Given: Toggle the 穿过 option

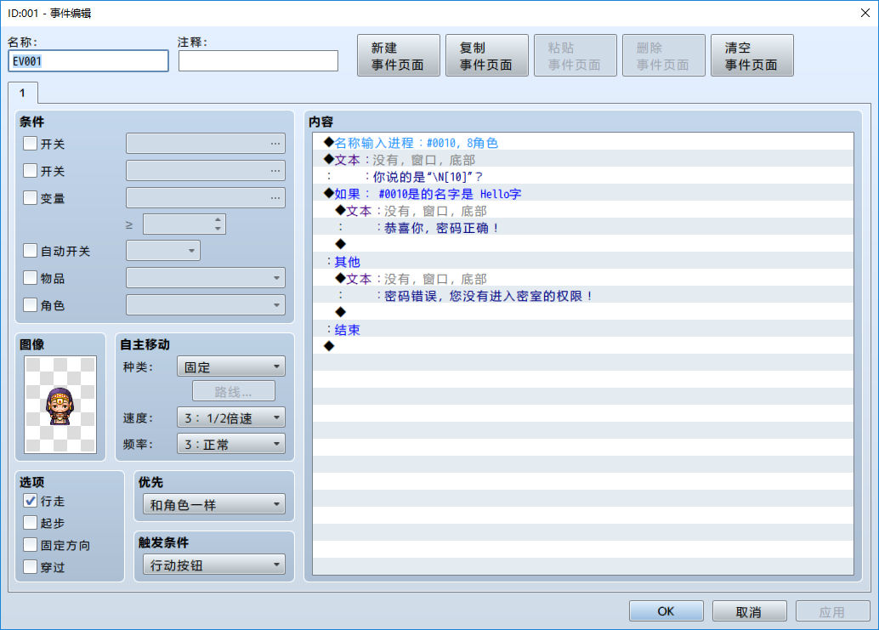Looking at the screenshot, I should click(31, 567).
